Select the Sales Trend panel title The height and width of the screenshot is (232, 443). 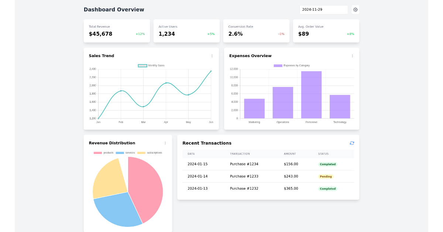(x=101, y=56)
